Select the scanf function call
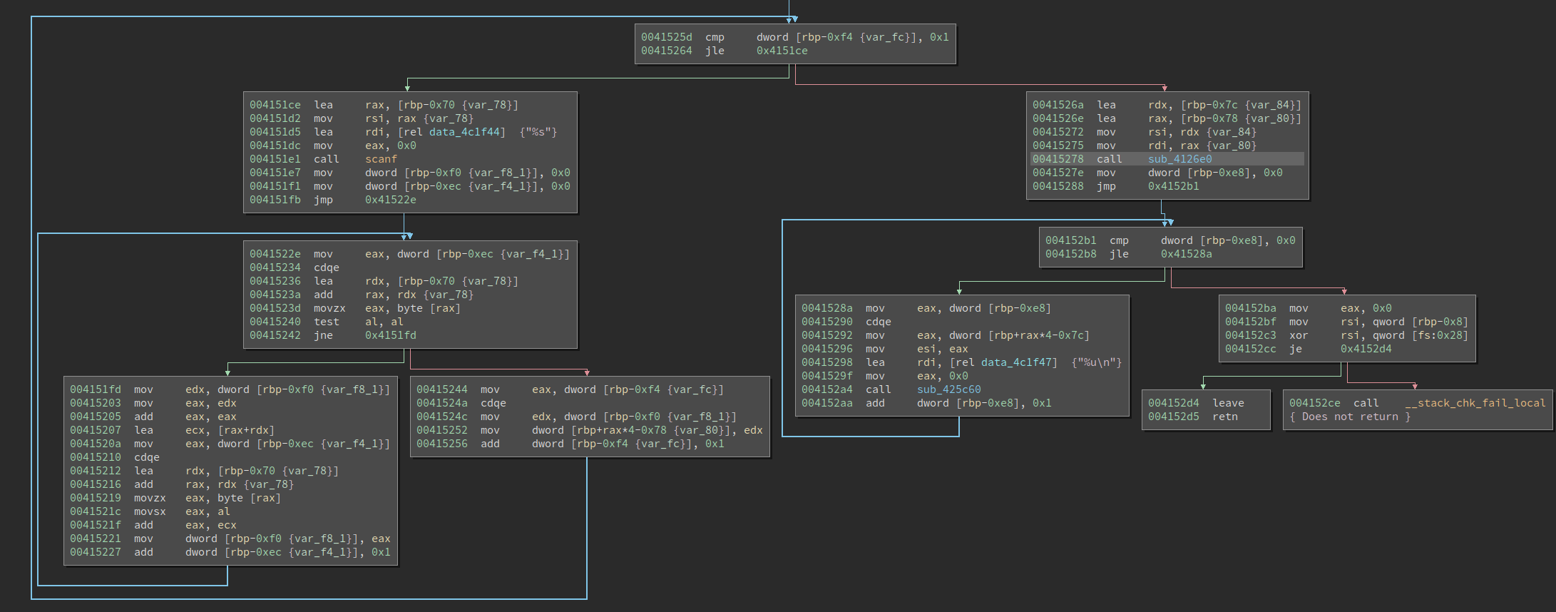This screenshot has height=612, width=1556. pos(381,159)
